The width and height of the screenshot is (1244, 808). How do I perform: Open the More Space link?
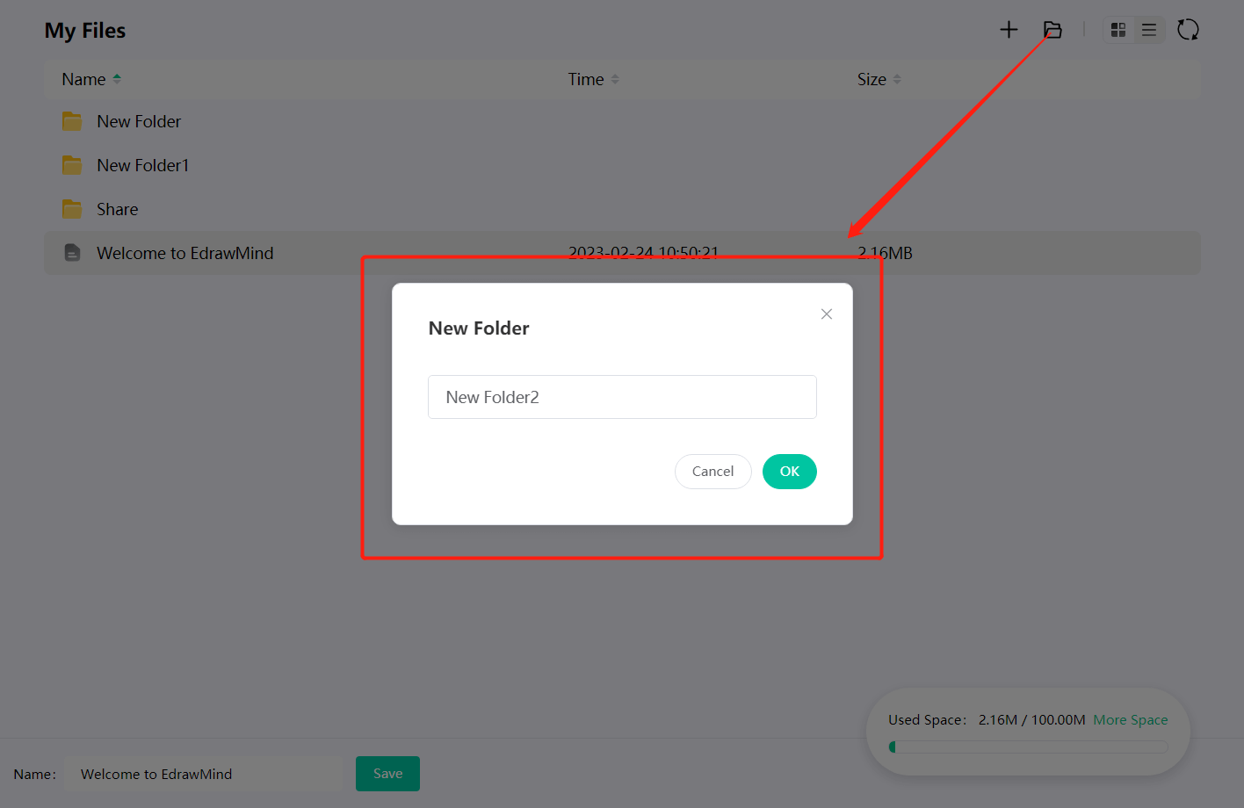tap(1131, 720)
